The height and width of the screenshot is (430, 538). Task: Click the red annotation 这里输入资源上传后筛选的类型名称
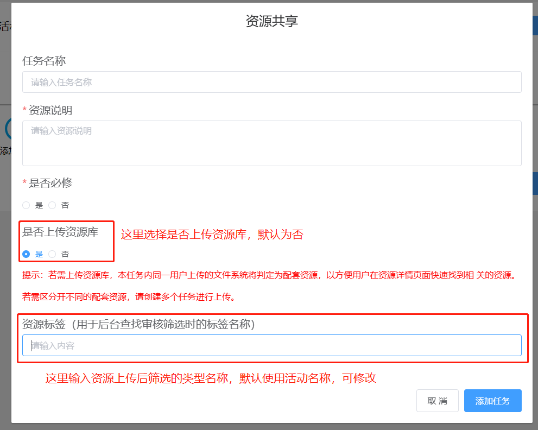click(x=211, y=378)
